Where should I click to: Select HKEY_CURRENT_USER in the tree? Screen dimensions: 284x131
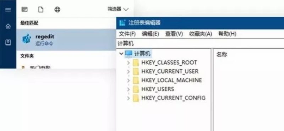(170, 72)
